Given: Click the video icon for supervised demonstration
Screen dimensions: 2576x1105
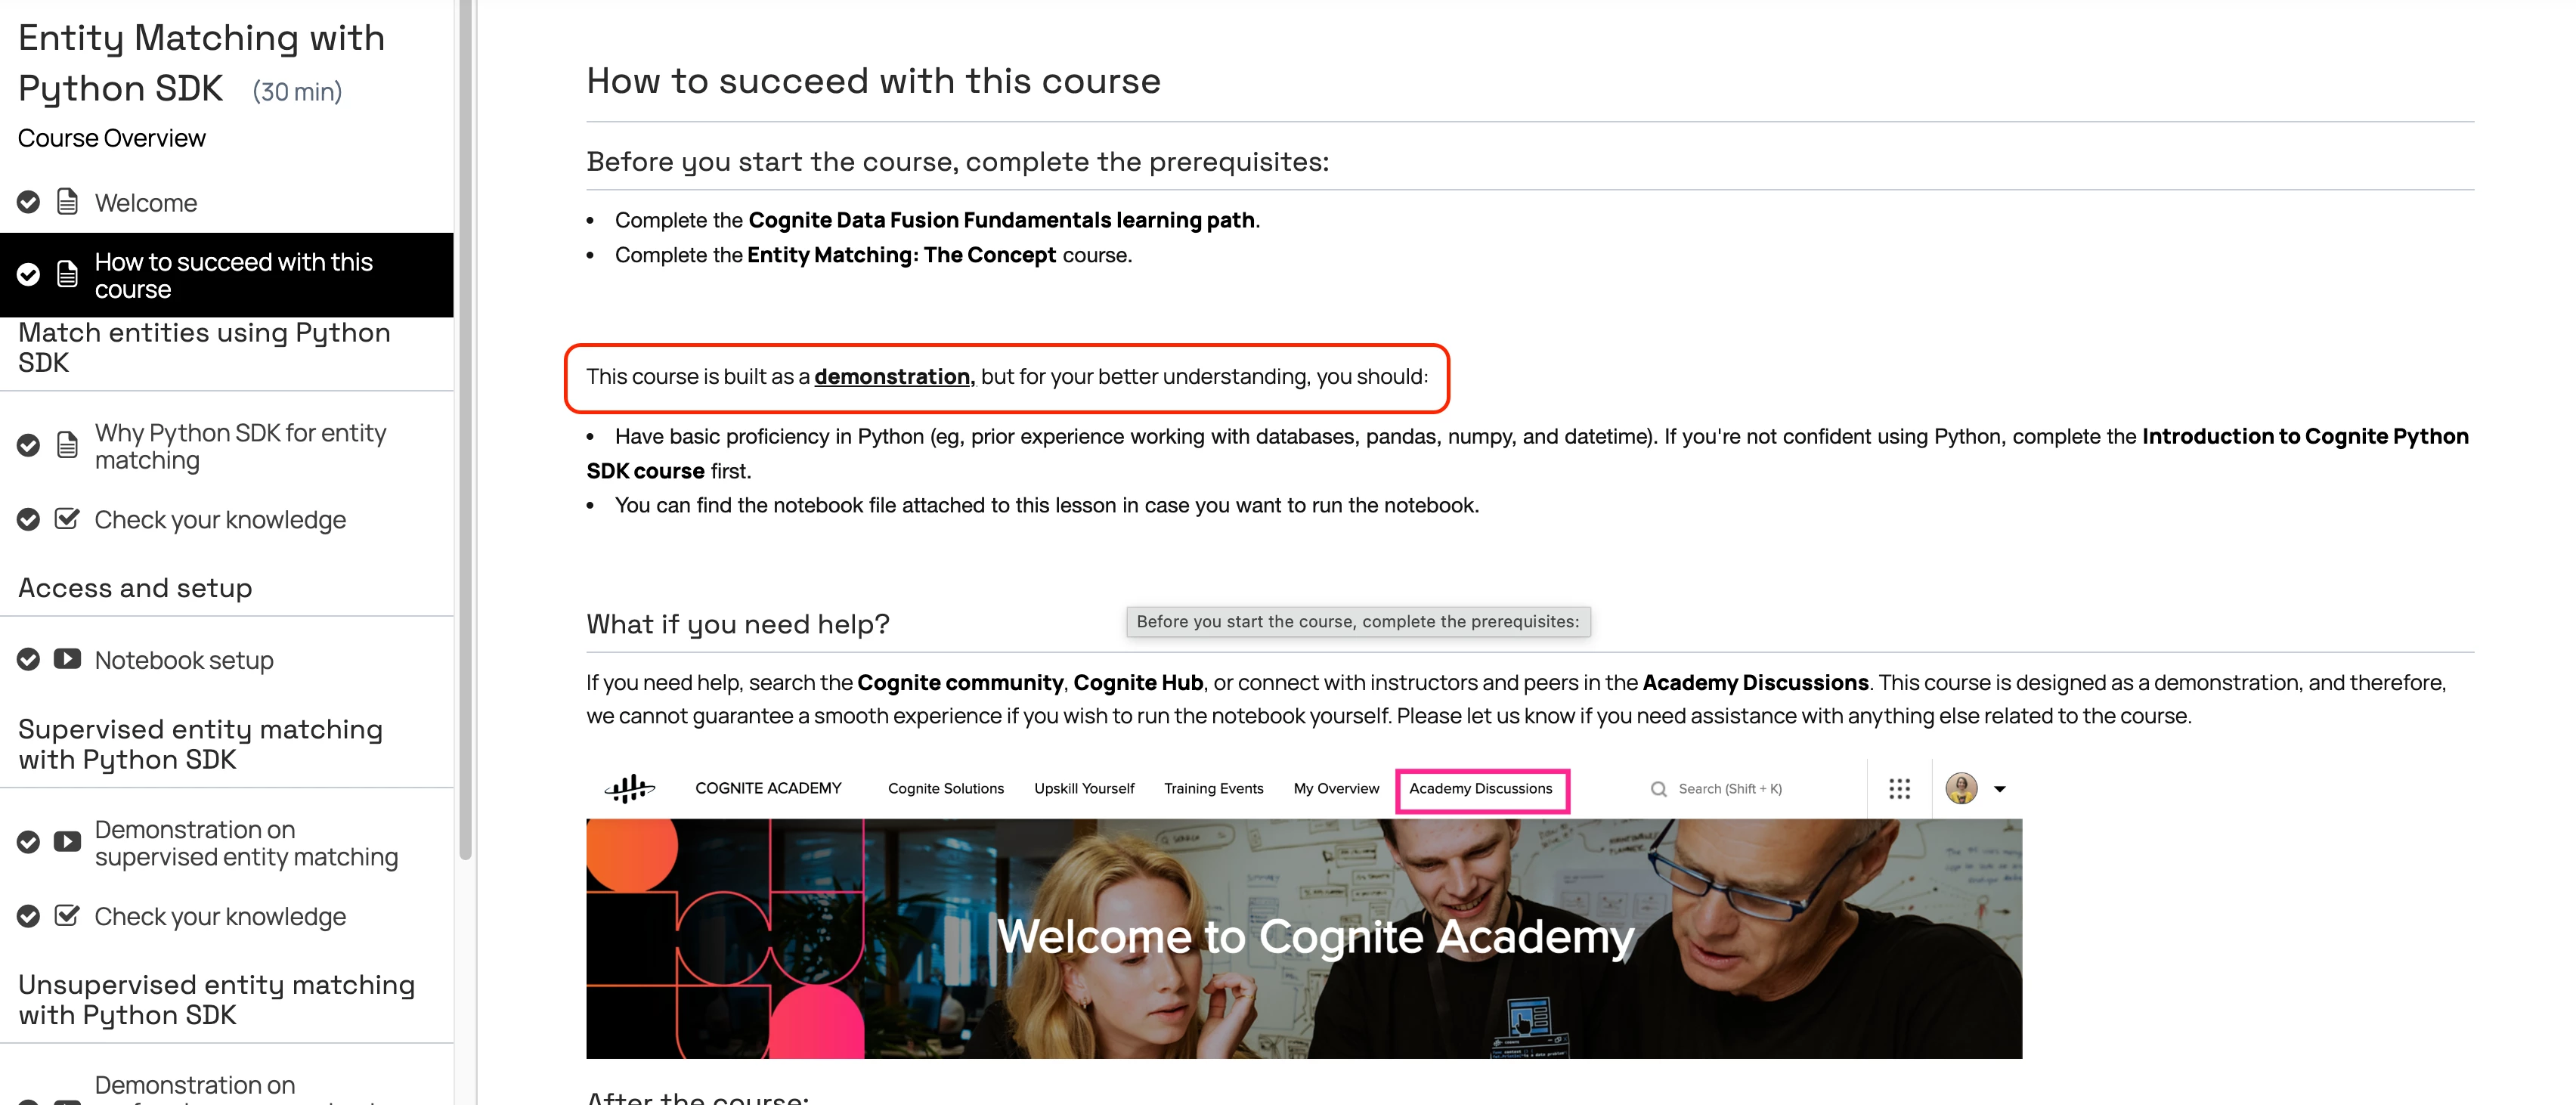Looking at the screenshot, I should [x=67, y=842].
